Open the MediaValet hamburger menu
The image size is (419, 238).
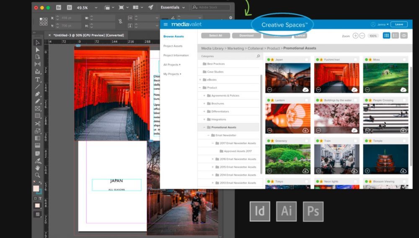pos(166,25)
